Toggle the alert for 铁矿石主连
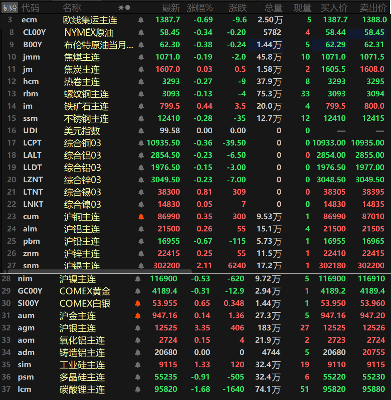 point(141,106)
